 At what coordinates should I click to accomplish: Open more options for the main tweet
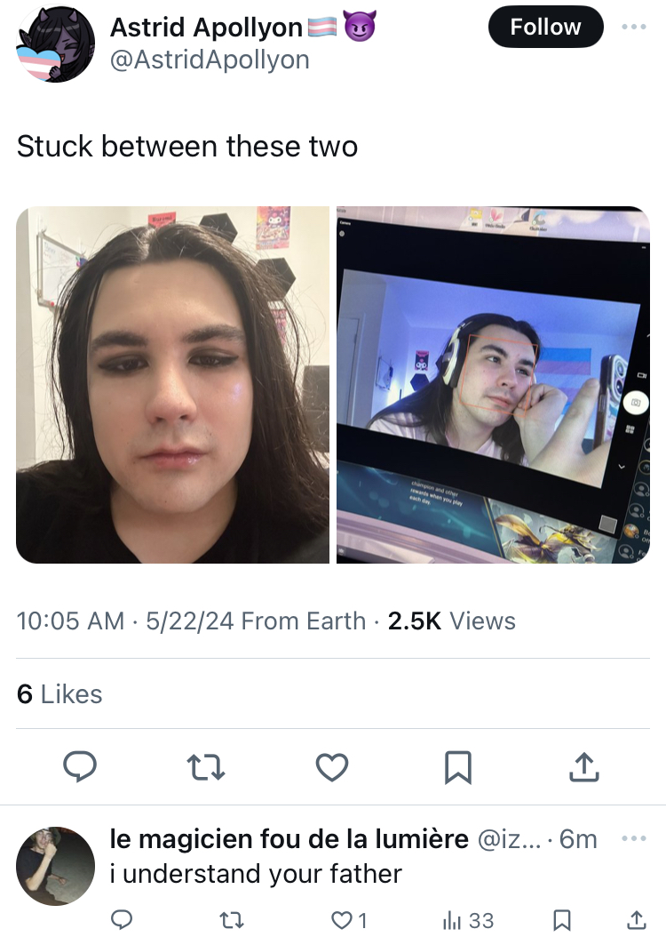pos(634,27)
